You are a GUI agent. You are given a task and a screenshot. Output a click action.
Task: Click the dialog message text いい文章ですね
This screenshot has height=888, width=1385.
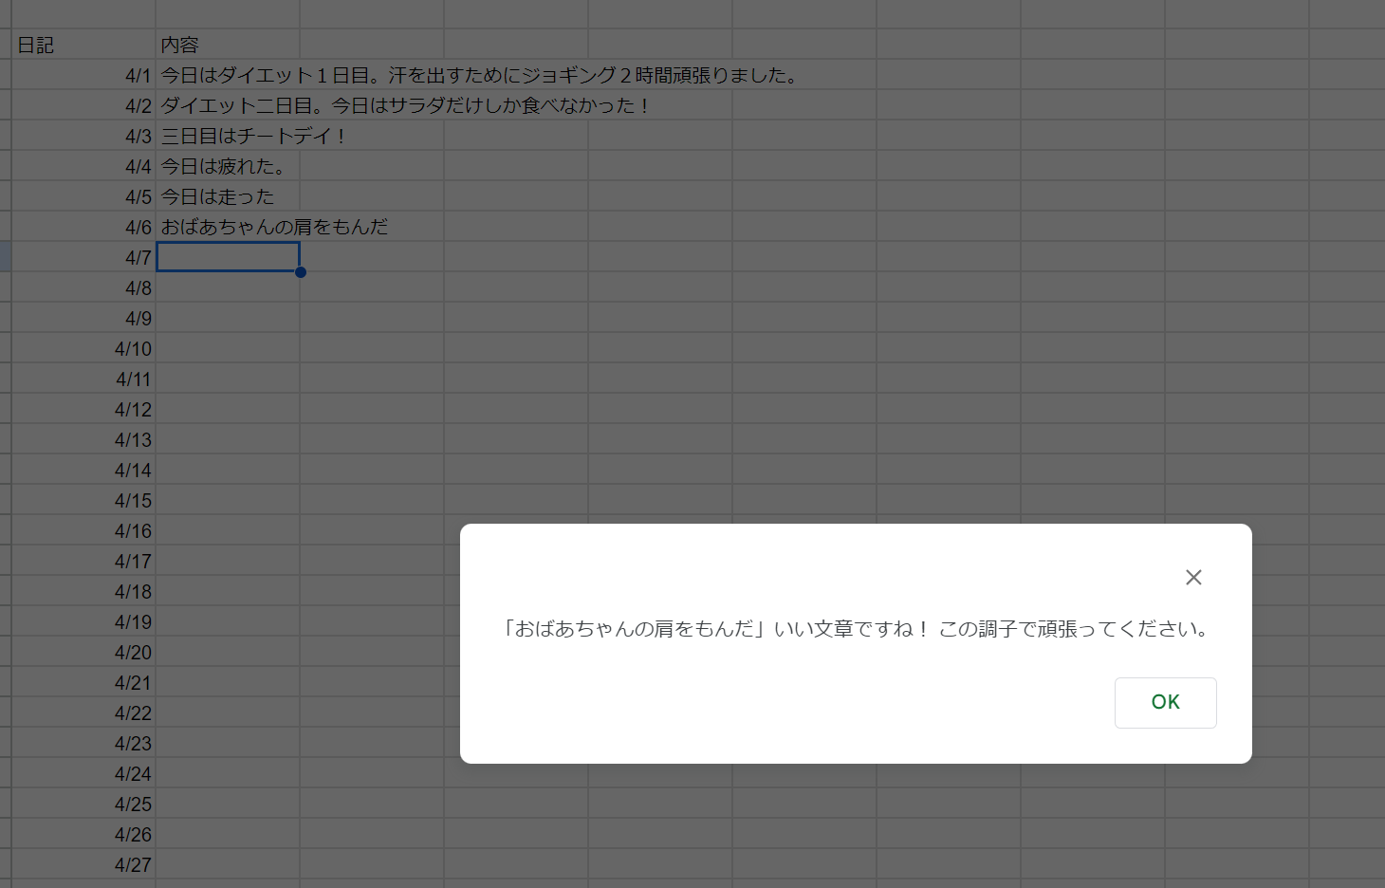(x=856, y=629)
